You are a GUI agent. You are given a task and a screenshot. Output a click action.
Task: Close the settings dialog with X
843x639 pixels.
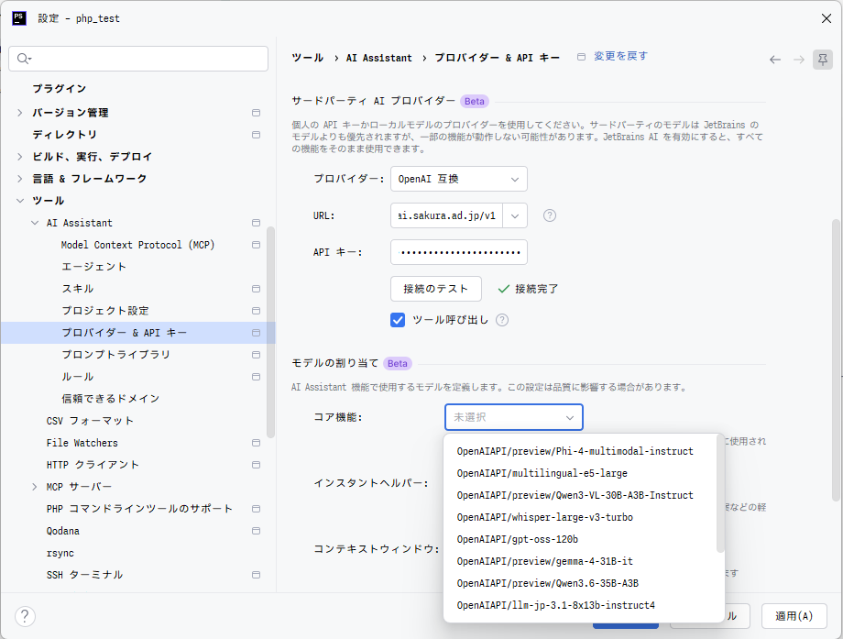(827, 18)
